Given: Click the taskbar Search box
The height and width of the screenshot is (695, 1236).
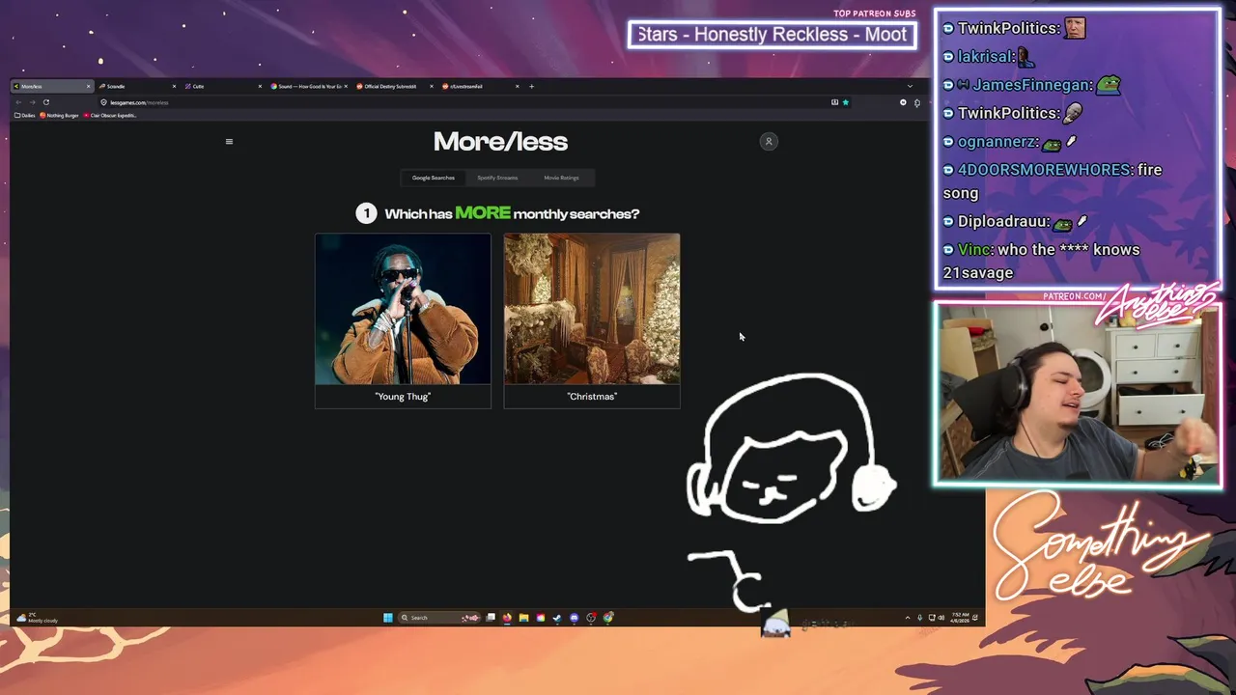Looking at the screenshot, I should coord(439,618).
